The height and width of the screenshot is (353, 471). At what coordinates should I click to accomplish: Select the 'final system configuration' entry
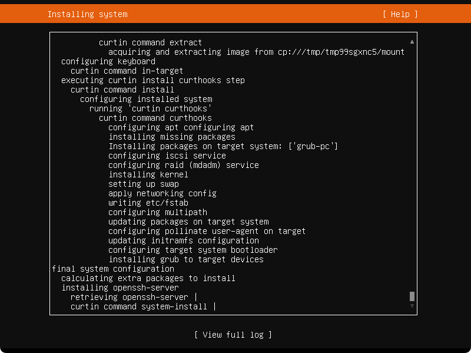tap(113, 269)
